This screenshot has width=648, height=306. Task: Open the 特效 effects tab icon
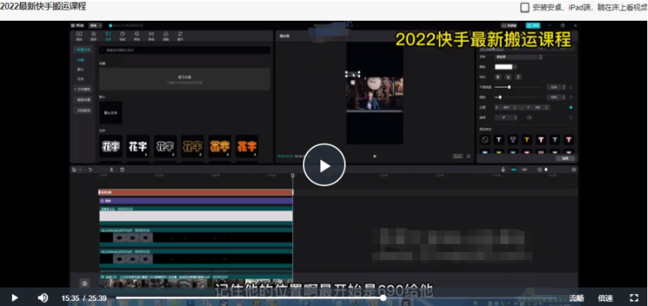[136, 36]
